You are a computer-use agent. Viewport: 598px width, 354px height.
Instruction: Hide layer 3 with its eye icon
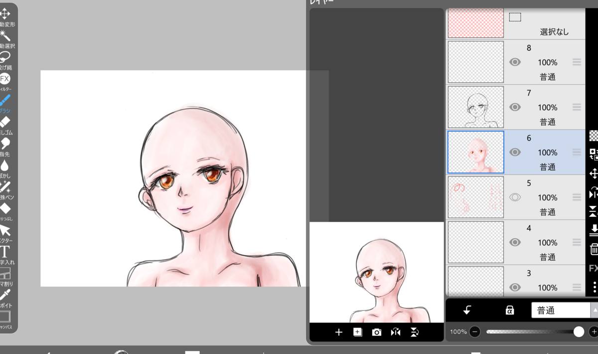coord(515,287)
